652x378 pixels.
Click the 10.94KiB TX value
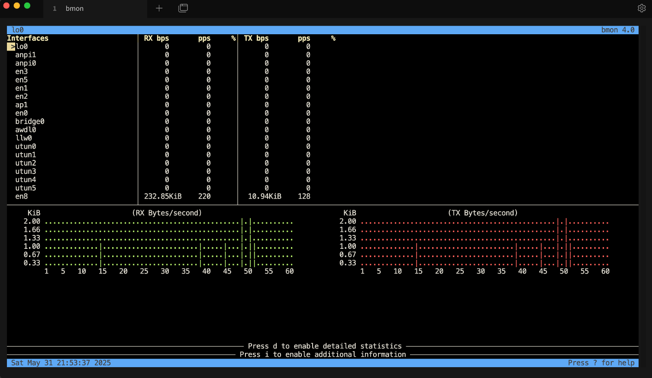(265, 196)
